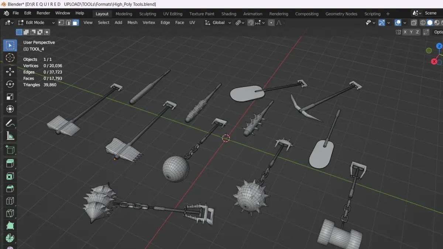443x249 pixels.
Task: Pick the Scale tool
Action: tap(10, 97)
